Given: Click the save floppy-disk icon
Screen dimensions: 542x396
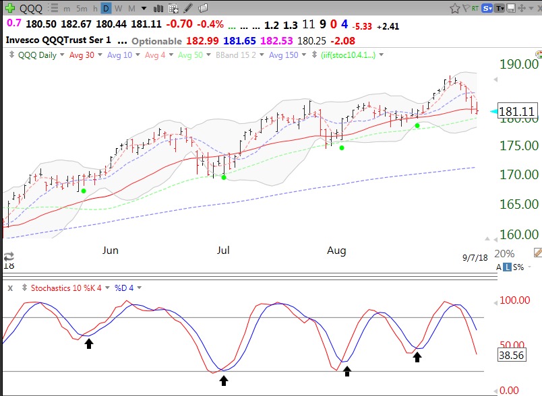Looking at the screenshot, I should pyautogui.click(x=511, y=8).
